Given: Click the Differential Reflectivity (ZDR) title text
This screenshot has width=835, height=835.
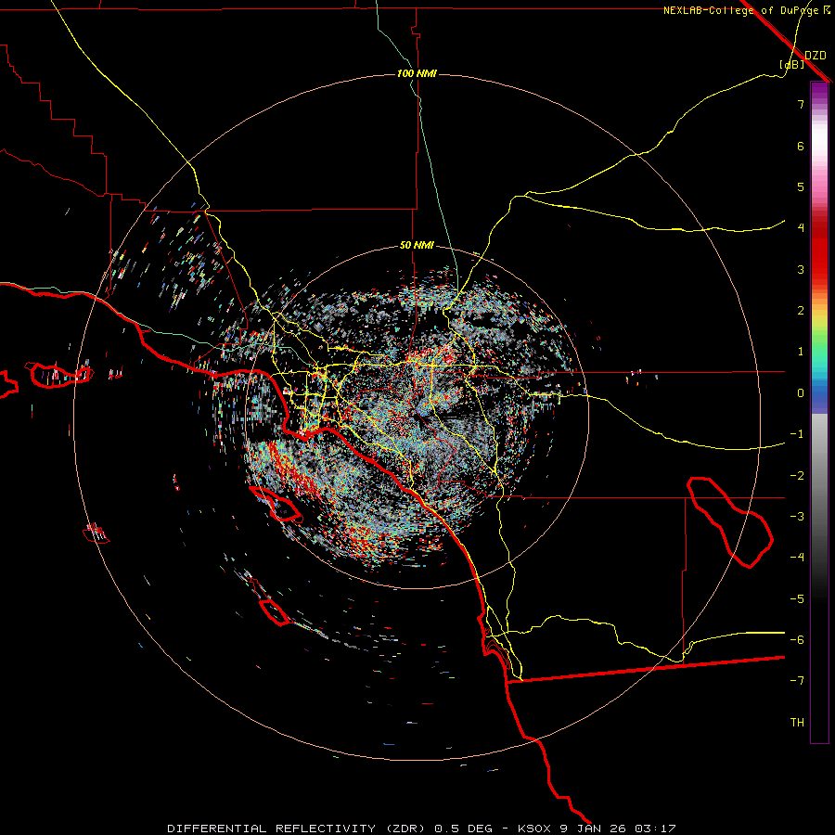Looking at the screenshot, I should pos(298,829).
